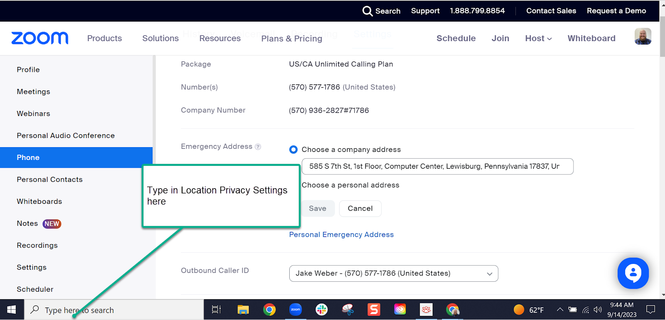Open the Wi-Fi network tray icon
This screenshot has width=665, height=320.
point(586,310)
